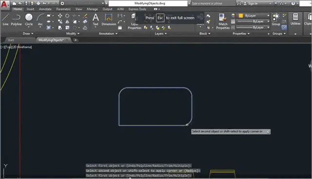Click the Erase tool
The image size is (312, 179).
click(x=85, y=16)
